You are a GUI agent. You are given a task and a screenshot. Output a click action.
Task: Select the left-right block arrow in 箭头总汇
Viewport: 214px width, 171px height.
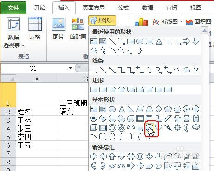pyautogui.click(x=131, y=157)
